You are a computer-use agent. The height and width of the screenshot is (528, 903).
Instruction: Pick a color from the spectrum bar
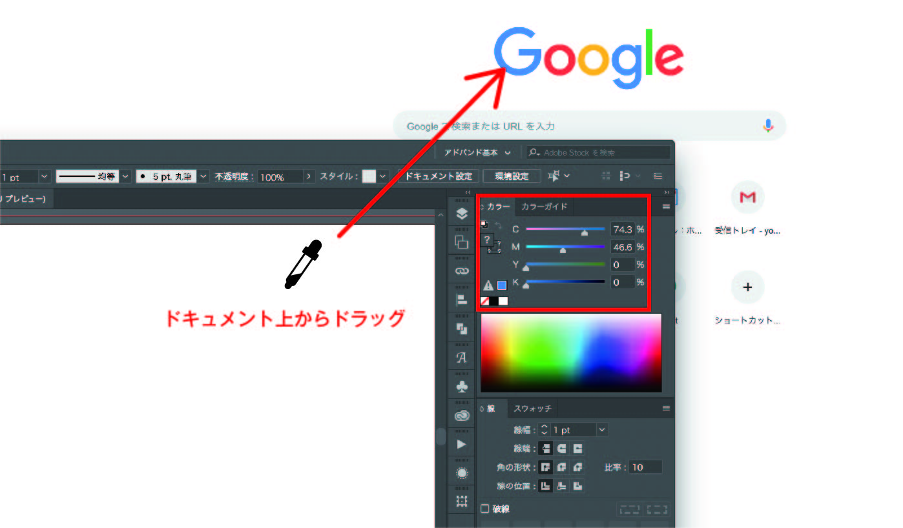click(x=571, y=352)
